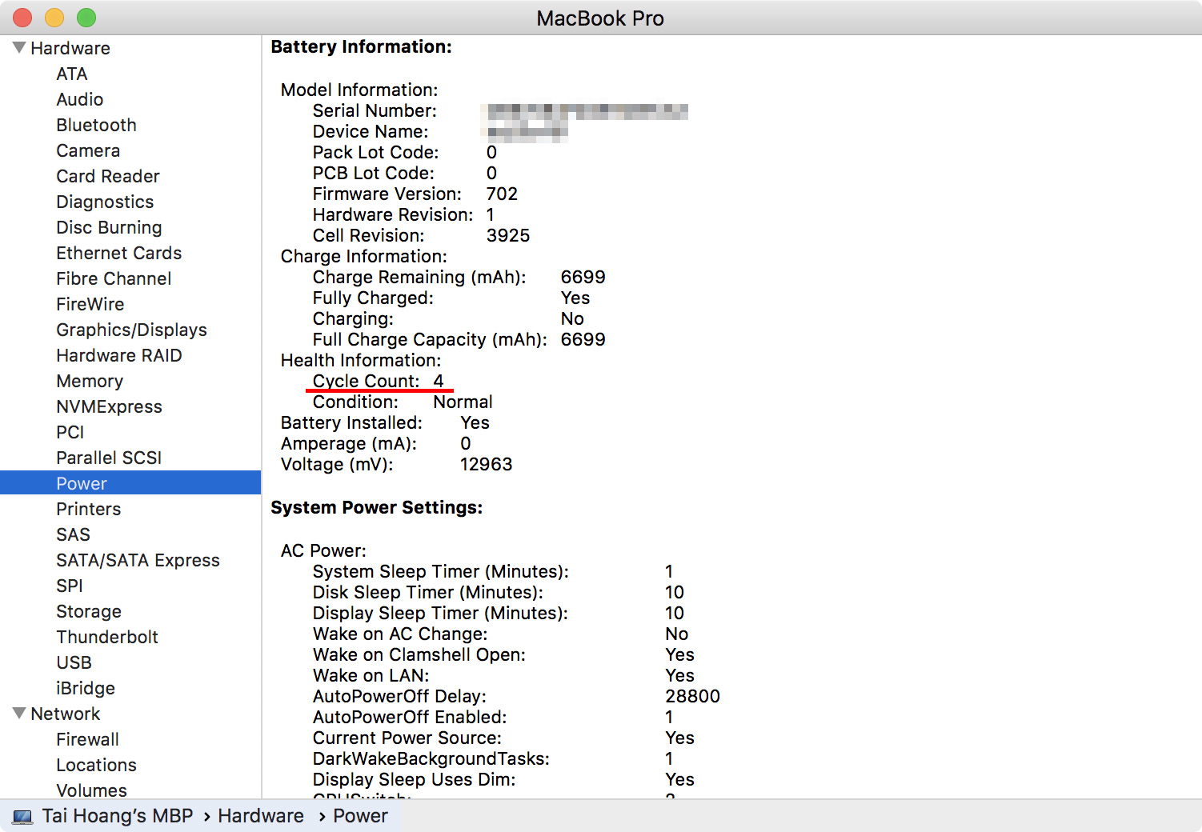Image resolution: width=1202 pixels, height=832 pixels.
Task: View Storage information
Action: (x=88, y=611)
